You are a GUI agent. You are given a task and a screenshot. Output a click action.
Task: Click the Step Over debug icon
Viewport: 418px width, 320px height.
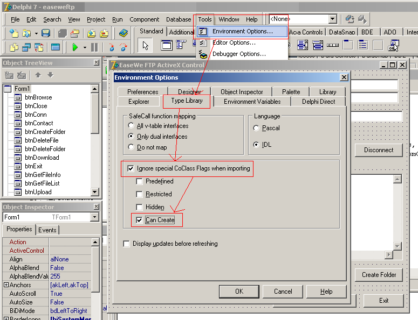point(124,47)
